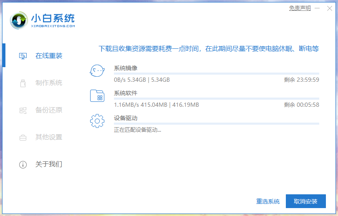Click the toolbox icon beside 其他设置
338x216 pixels.
[x=23, y=137]
